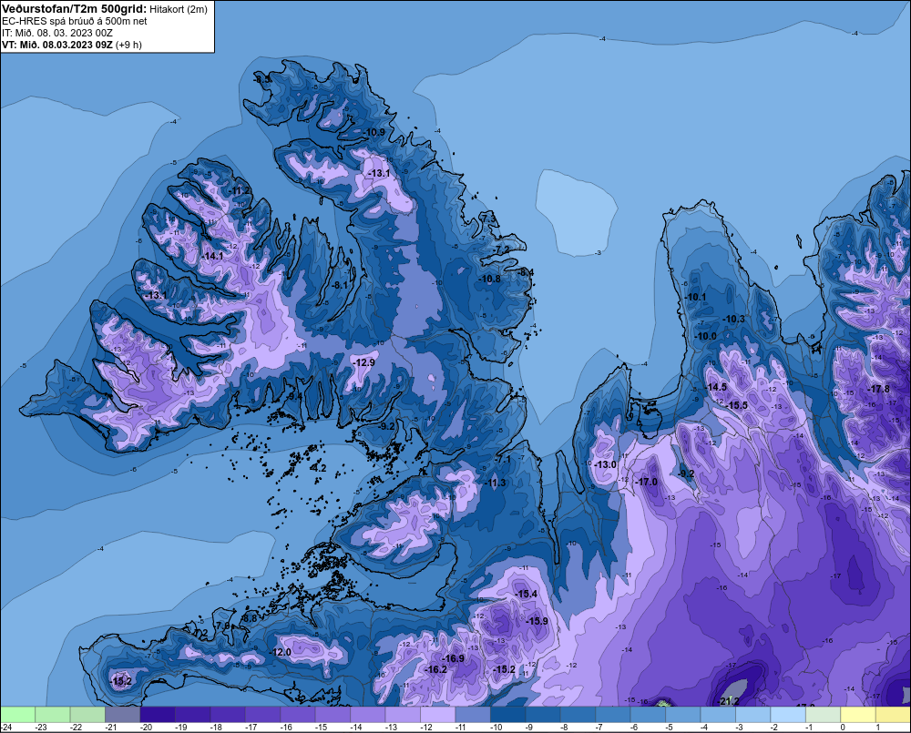
Task: Click the title text 'Veðurstofan/T2m 500grid:'
Action: 74,9
